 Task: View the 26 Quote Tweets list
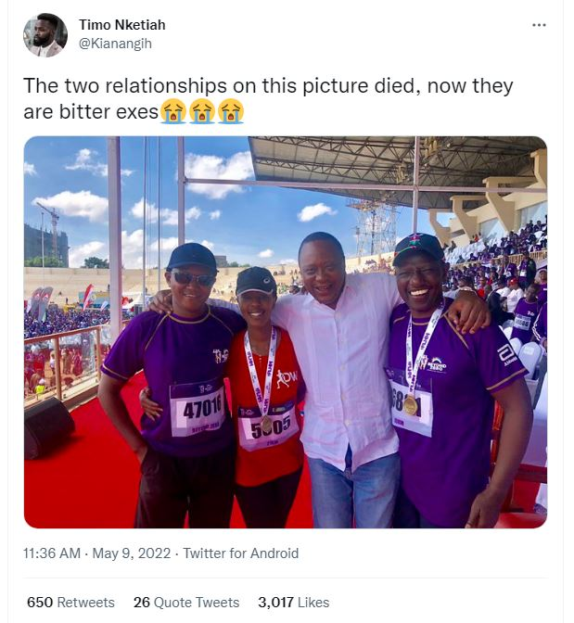pyautogui.click(x=186, y=603)
